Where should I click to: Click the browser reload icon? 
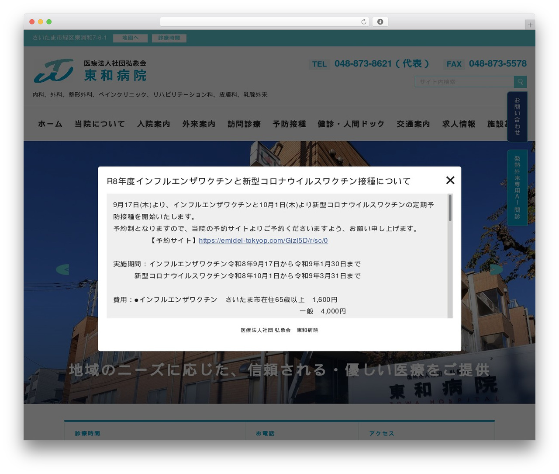pyautogui.click(x=364, y=22)
